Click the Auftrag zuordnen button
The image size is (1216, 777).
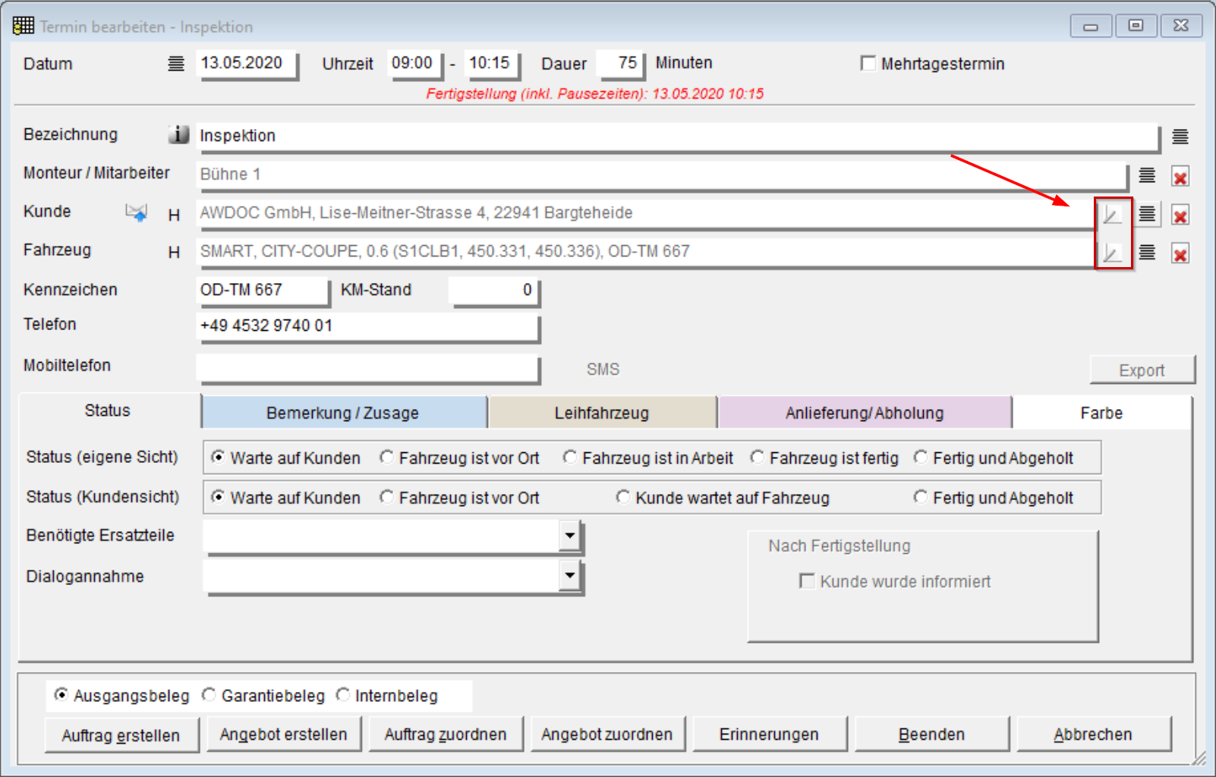(446, 735)
